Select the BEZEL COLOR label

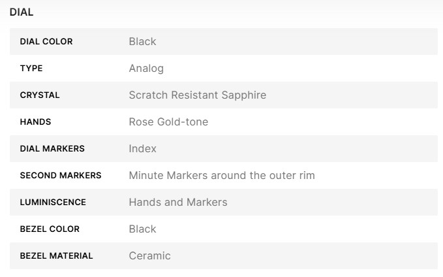50,229
